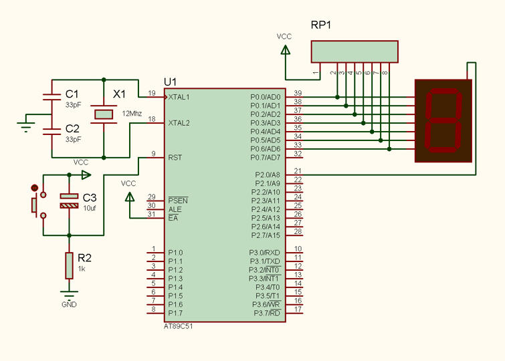This screenshot has height=361, width=505.
Task: Click the reset push-button switch
Action: pyautogui.click(x=39, y=205)
